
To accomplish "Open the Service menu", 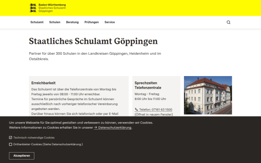I will pos(110,22).
